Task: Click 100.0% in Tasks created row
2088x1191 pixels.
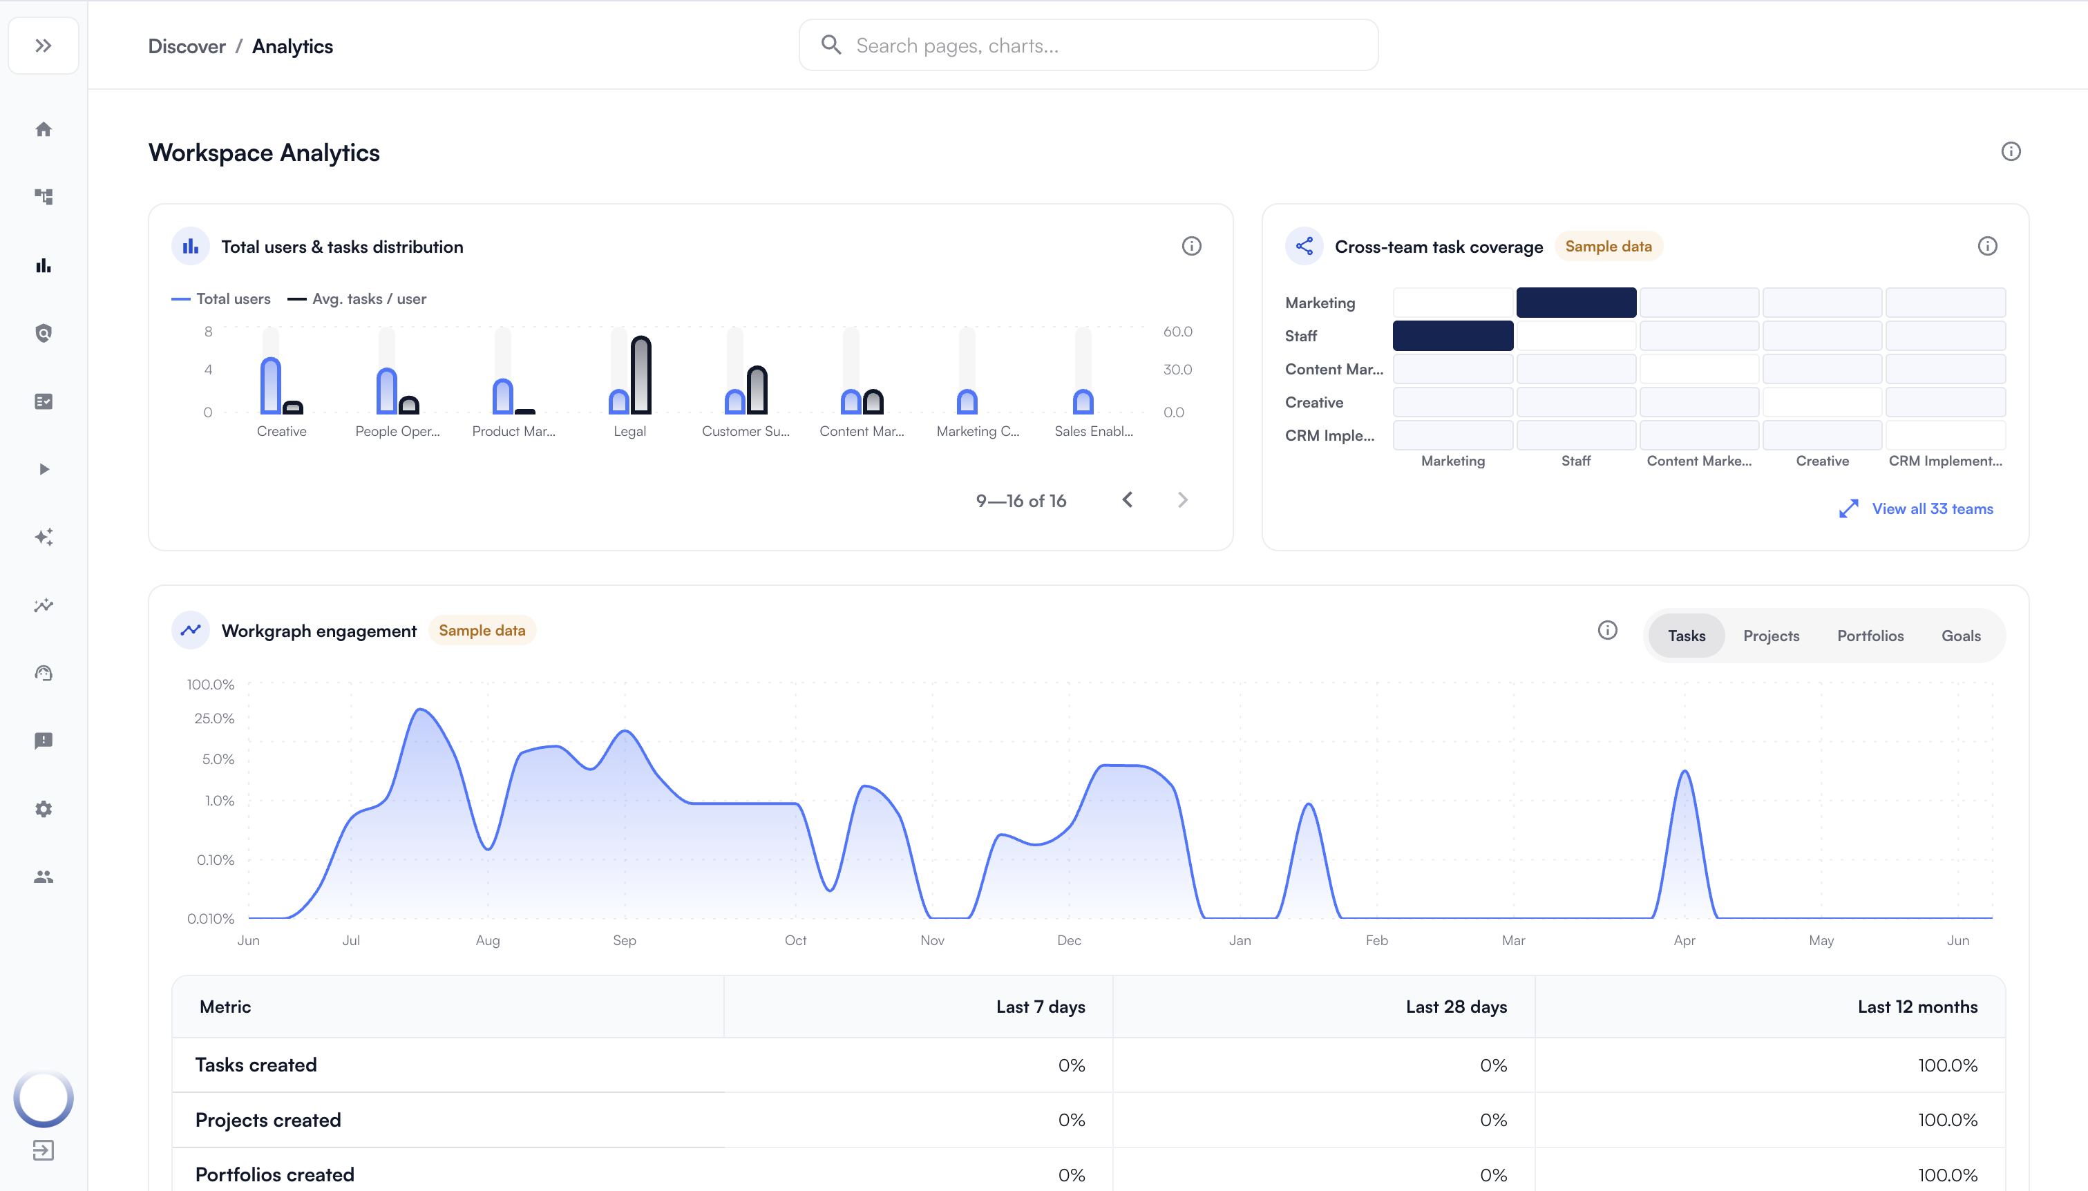Action: point(1947,1066)
